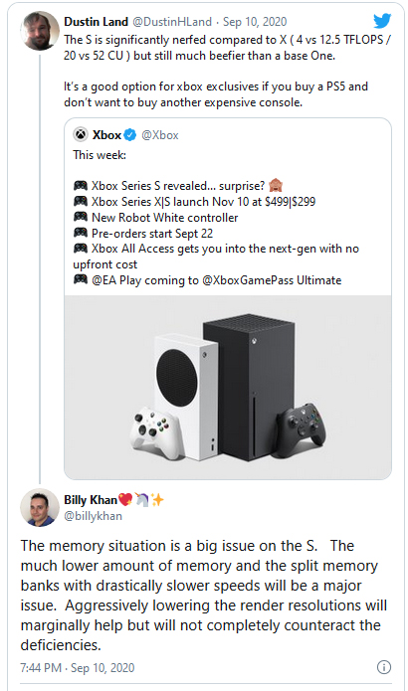Viewport: 408px width, 691px height.
Task: Open Billy Khan's profile picture
Action: click(40, 508)
